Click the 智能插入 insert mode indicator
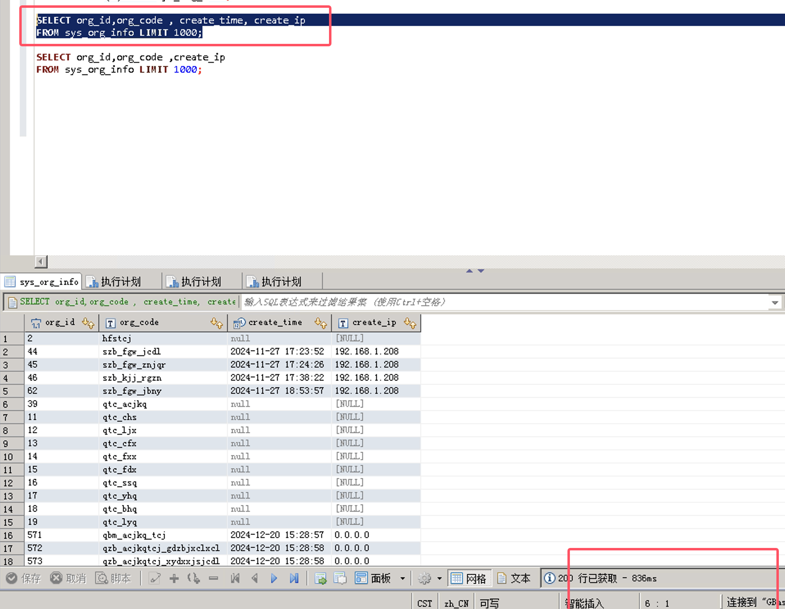The image size is (785, 609). pyautogui.click(x=584, y=603)
